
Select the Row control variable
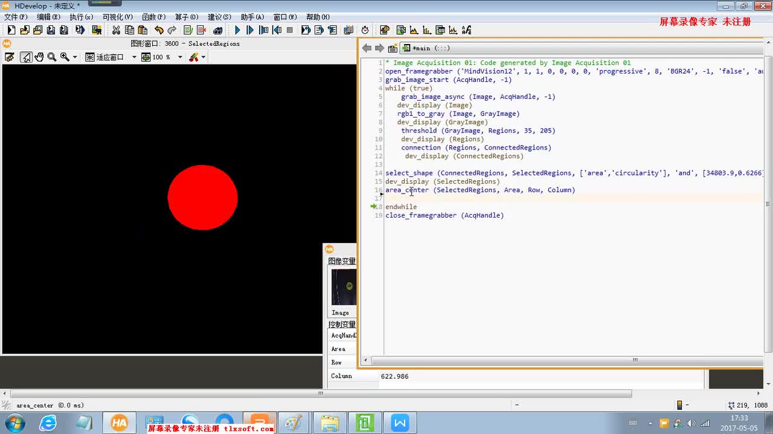342,362
